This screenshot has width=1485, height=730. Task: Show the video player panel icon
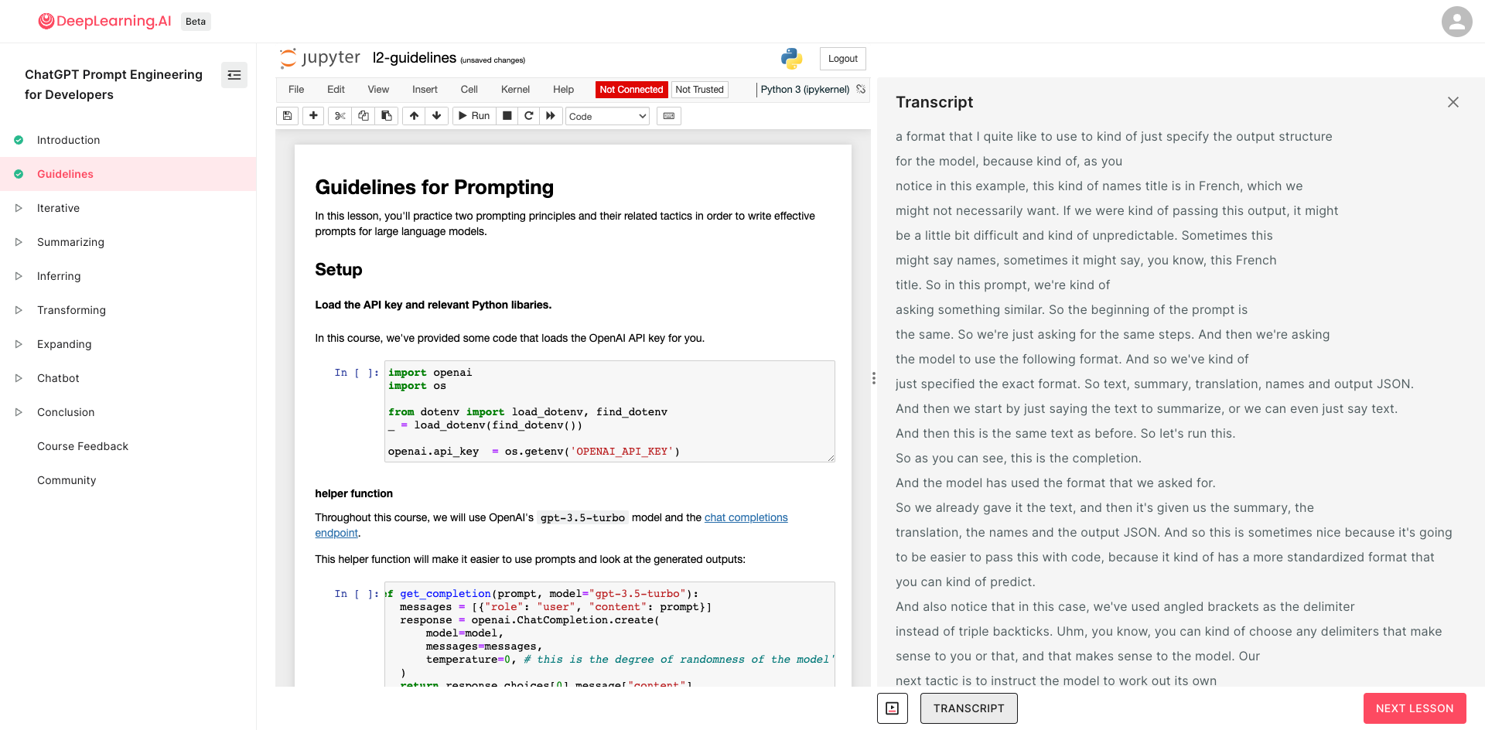pyautogui.click(x=893, y=708)
